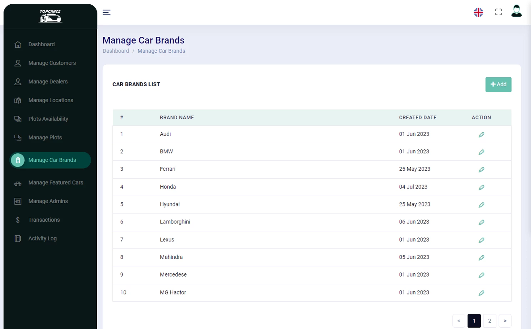
Task: Edit the Audi brand using its pencil icon
Action: [481, 134]
